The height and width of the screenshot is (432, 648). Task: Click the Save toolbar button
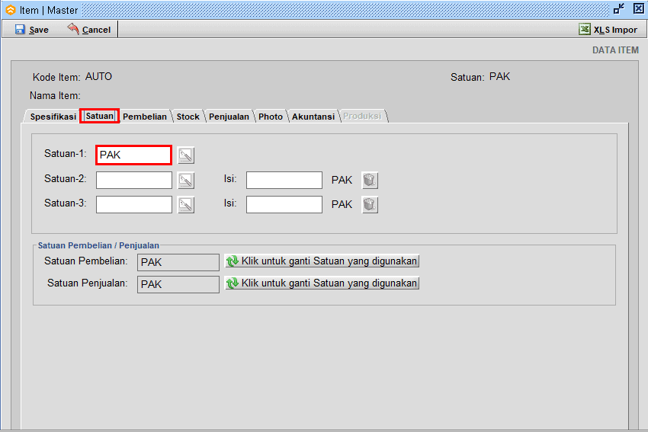click(x=32, y=30)
